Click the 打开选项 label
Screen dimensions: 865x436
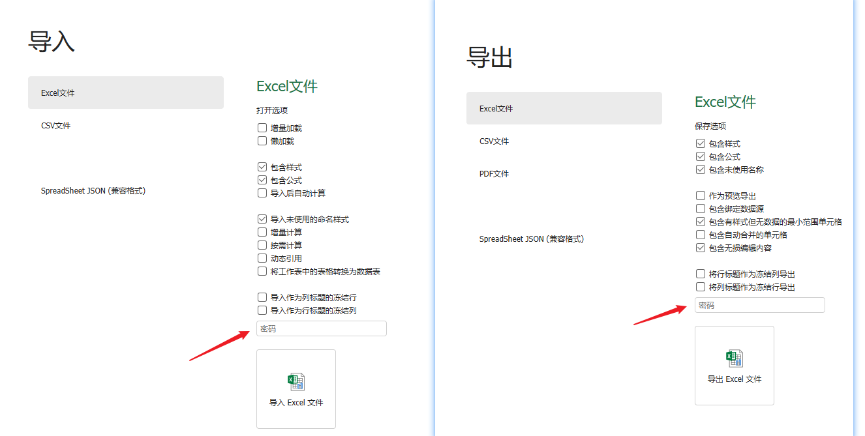272,110
